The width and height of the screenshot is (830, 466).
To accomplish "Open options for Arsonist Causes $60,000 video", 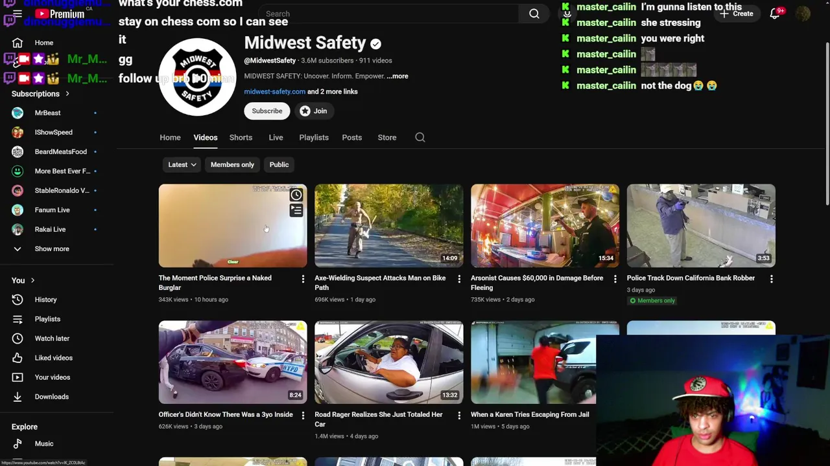I will pyautogui.click(x=615, y=279).
